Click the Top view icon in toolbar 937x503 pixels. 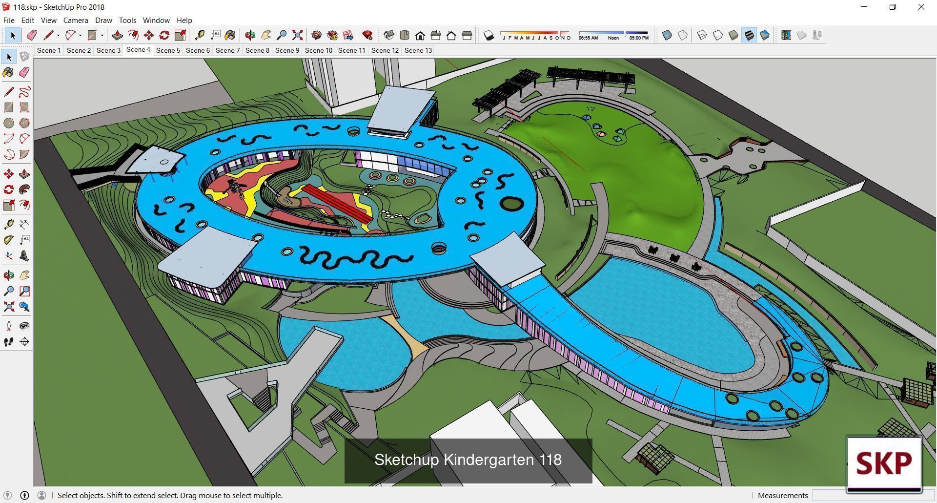pyautogui.click(x=405, y=35)
